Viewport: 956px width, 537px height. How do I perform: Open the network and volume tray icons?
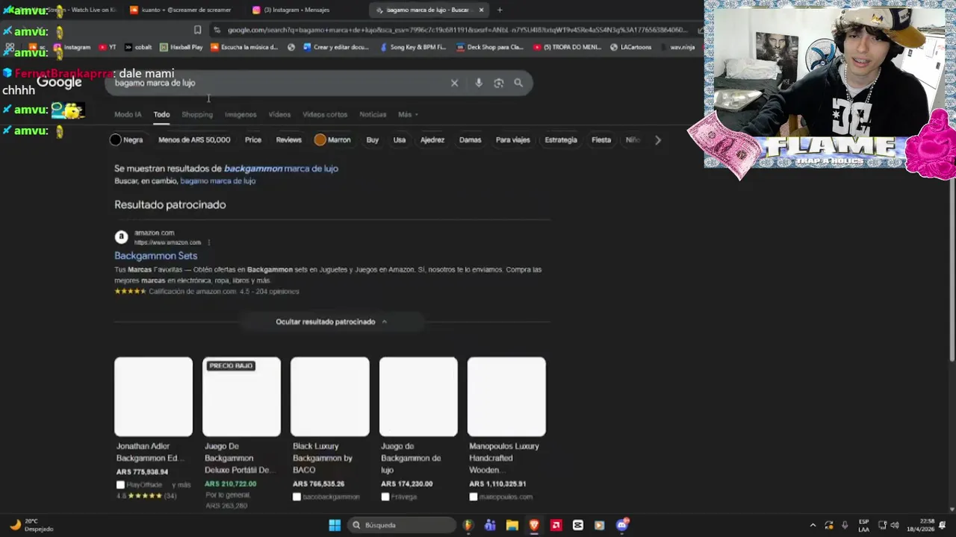click(888, 525)
